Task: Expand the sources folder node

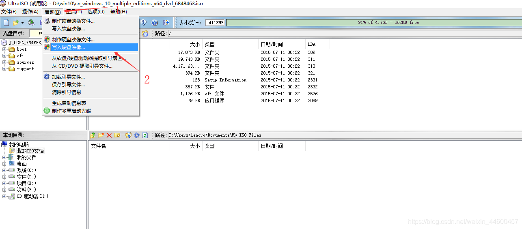Action: pos(4,62)
